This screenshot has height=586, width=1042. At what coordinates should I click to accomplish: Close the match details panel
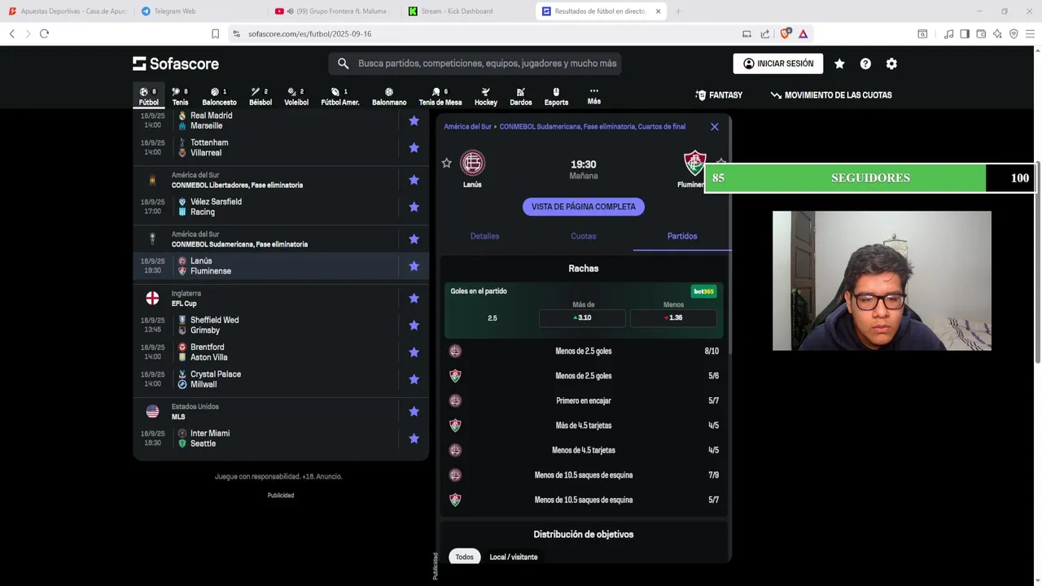715,126
